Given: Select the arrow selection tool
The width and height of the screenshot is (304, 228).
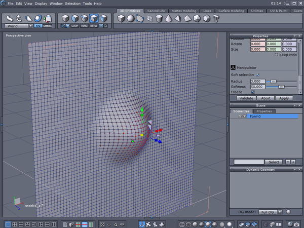Looking at the screenshot, I should (x=9, y=18).
